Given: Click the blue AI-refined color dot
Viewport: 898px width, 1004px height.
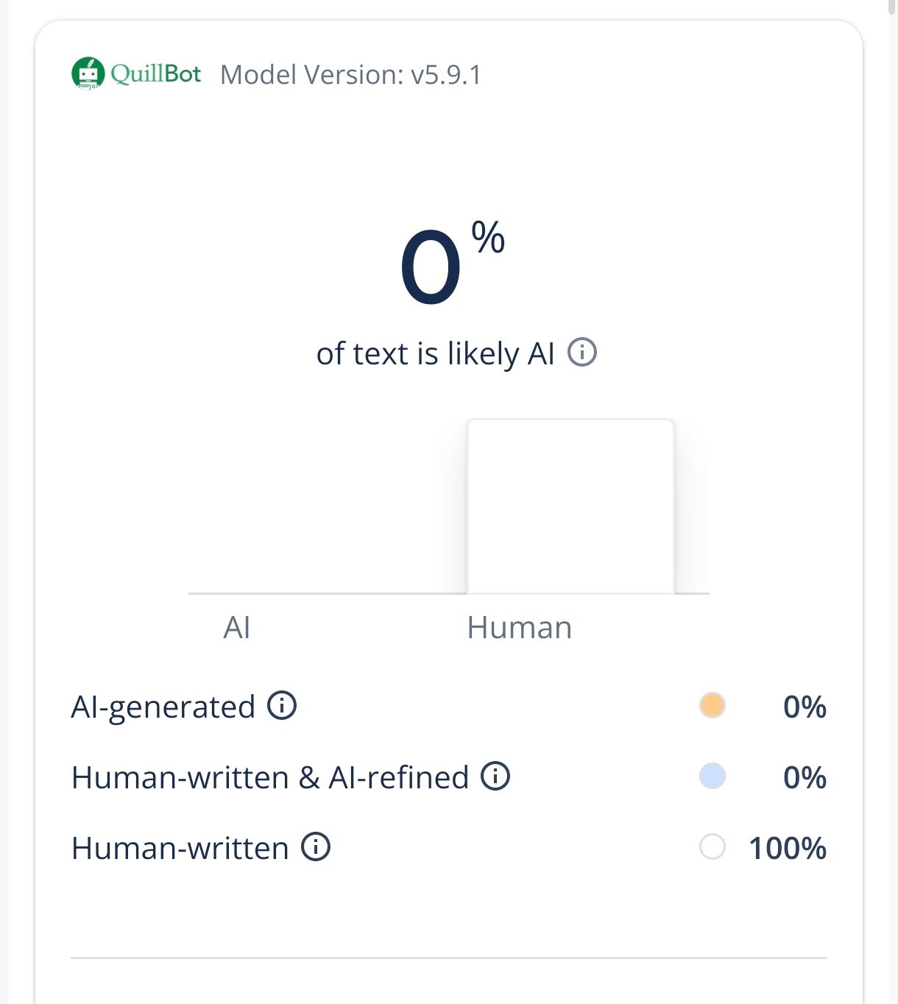Looking at the screenshot, I should click(712, 776).
